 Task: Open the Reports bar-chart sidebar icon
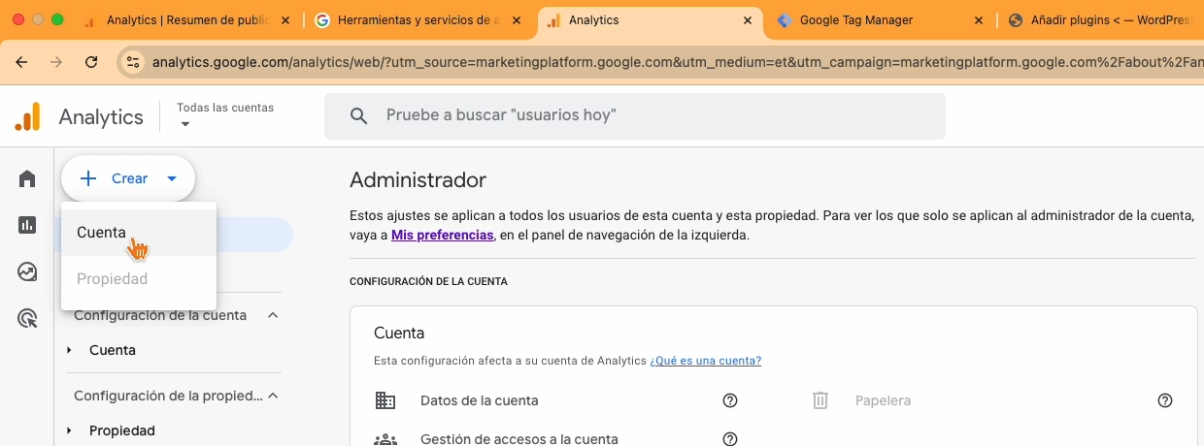tap(27, 225)
